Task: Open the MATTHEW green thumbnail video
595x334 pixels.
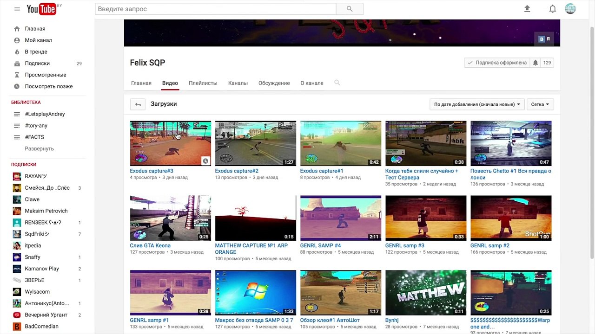Action: 426,293
